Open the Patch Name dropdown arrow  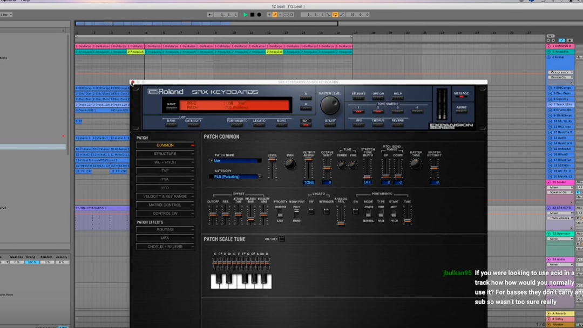point(211,161)
